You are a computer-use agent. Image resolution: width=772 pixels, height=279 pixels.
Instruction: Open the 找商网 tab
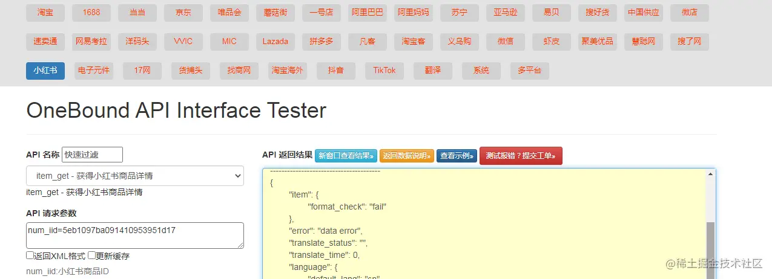tap(239, 71)
